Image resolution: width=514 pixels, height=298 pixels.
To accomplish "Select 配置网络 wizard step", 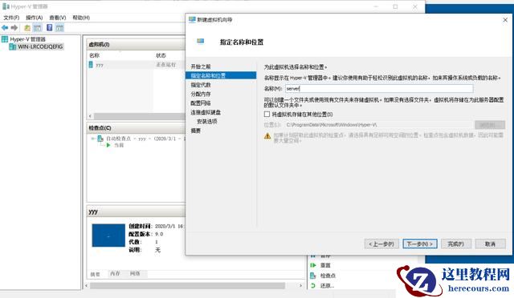I will (201, 103).
